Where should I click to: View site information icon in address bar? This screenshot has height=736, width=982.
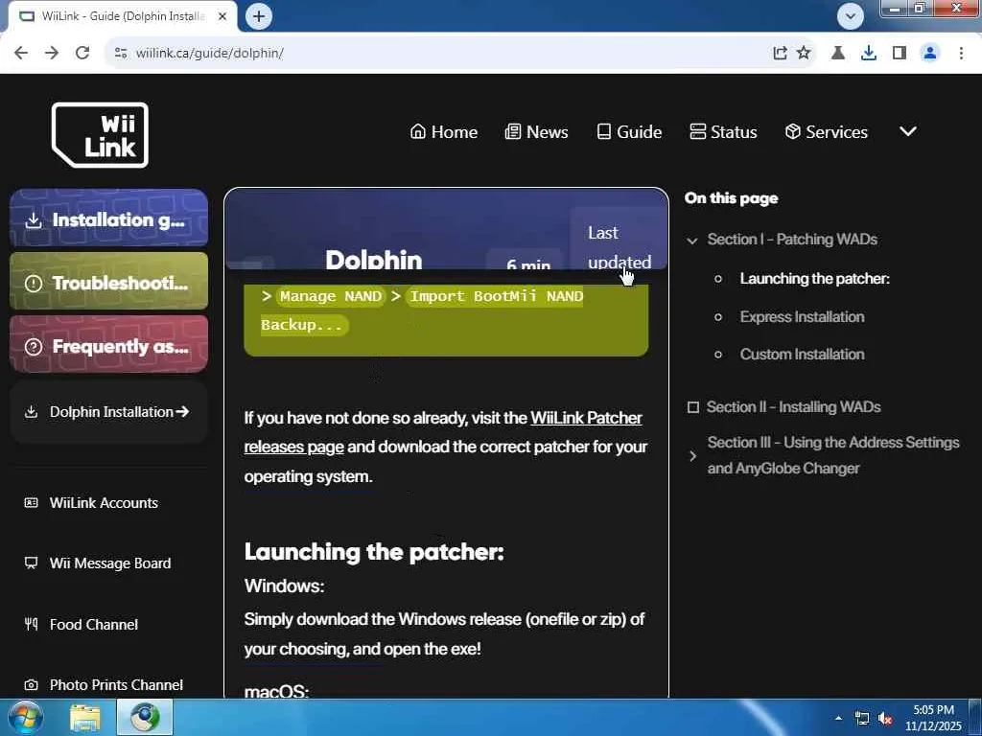[121, 53]
